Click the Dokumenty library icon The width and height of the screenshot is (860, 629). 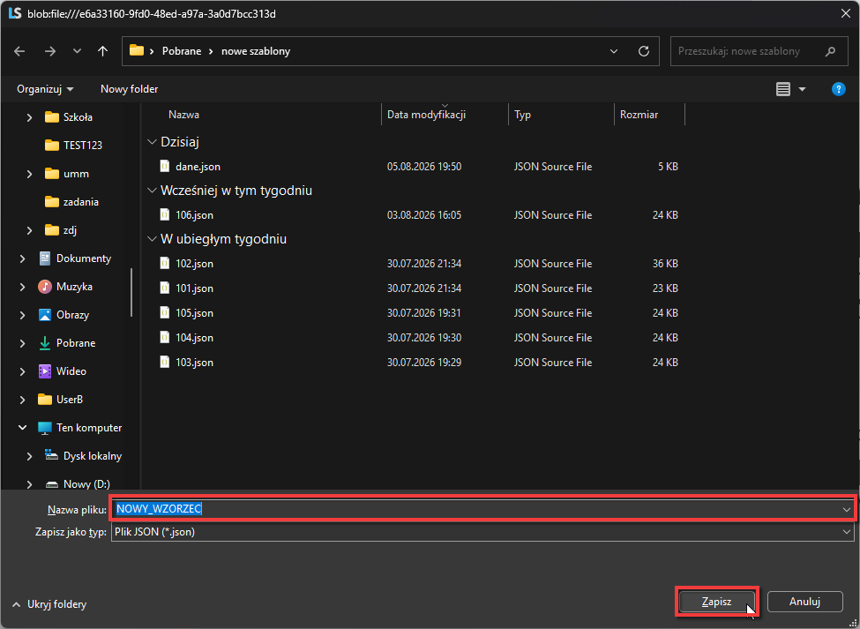pyautogui.click(x=44, y=258)
